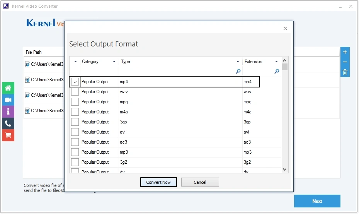The image size is (359, 214).
Task: Open the Extension column filter dropdown
Action: pyautogui.click(x=276, y=62)
